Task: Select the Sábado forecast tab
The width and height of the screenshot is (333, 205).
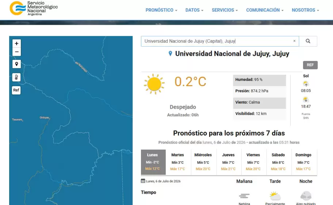Action: (278, 162)
